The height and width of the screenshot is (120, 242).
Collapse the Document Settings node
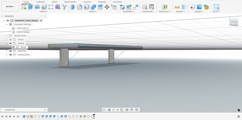click(x=7, y=25)
